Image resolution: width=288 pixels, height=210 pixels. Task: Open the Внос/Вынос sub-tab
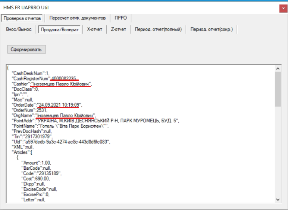click(19, 29)
